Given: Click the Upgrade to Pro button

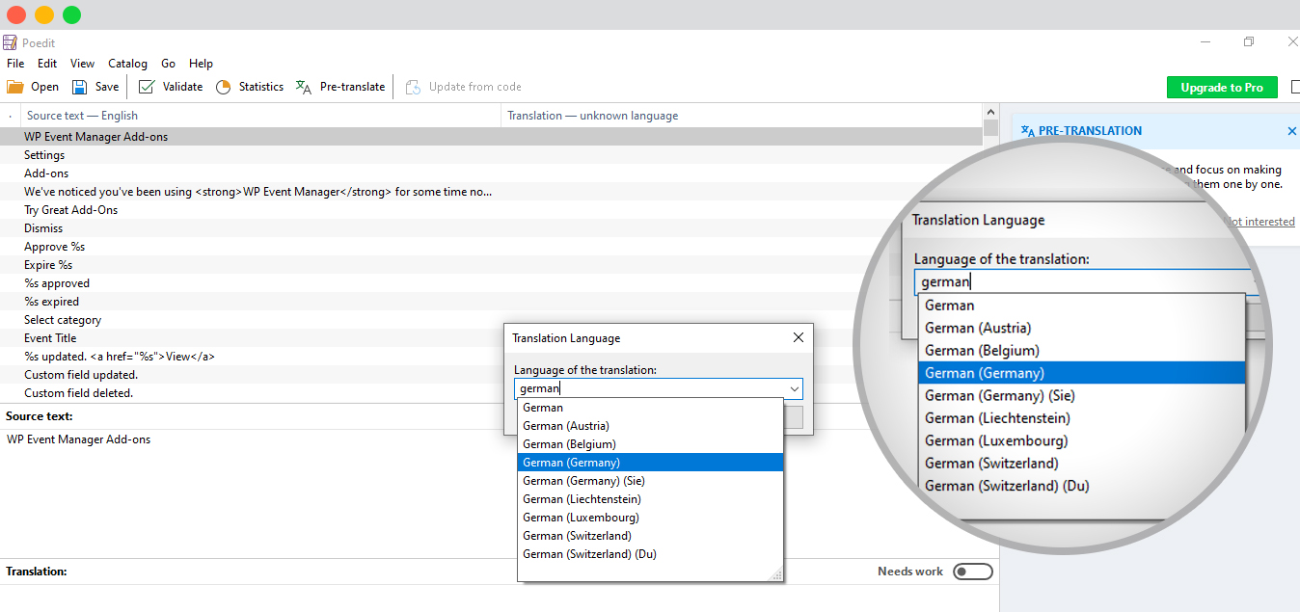Looking at the screenshot, I should point(1222,87).
